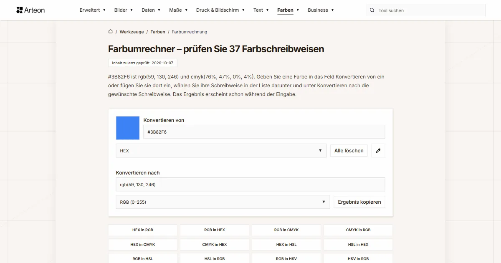
Task: Open the RGB (0–255) target format dropdown
Action: [x=223, y=202]
